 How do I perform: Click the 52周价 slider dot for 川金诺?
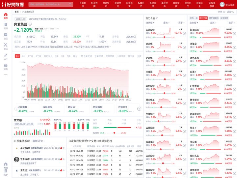165,79
